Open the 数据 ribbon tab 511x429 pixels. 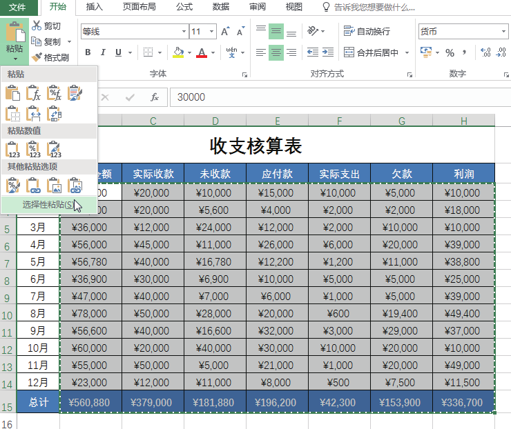(x=221, y=7)
